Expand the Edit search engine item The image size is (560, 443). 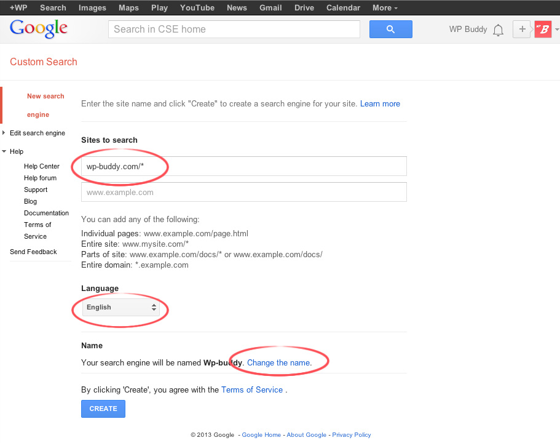pos(37,133)
